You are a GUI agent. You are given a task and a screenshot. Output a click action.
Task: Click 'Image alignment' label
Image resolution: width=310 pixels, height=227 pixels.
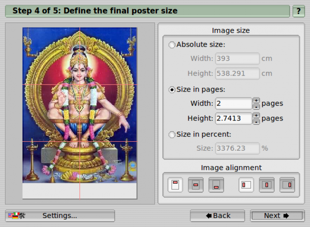pos(231,168)
